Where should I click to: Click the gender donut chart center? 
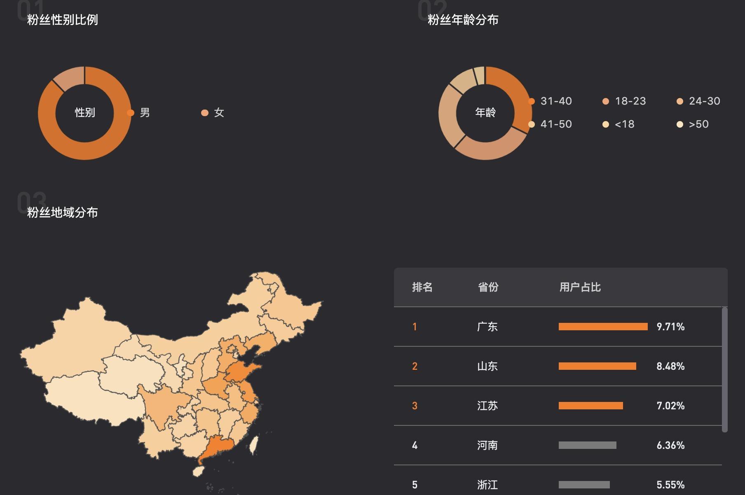point(85,112)
